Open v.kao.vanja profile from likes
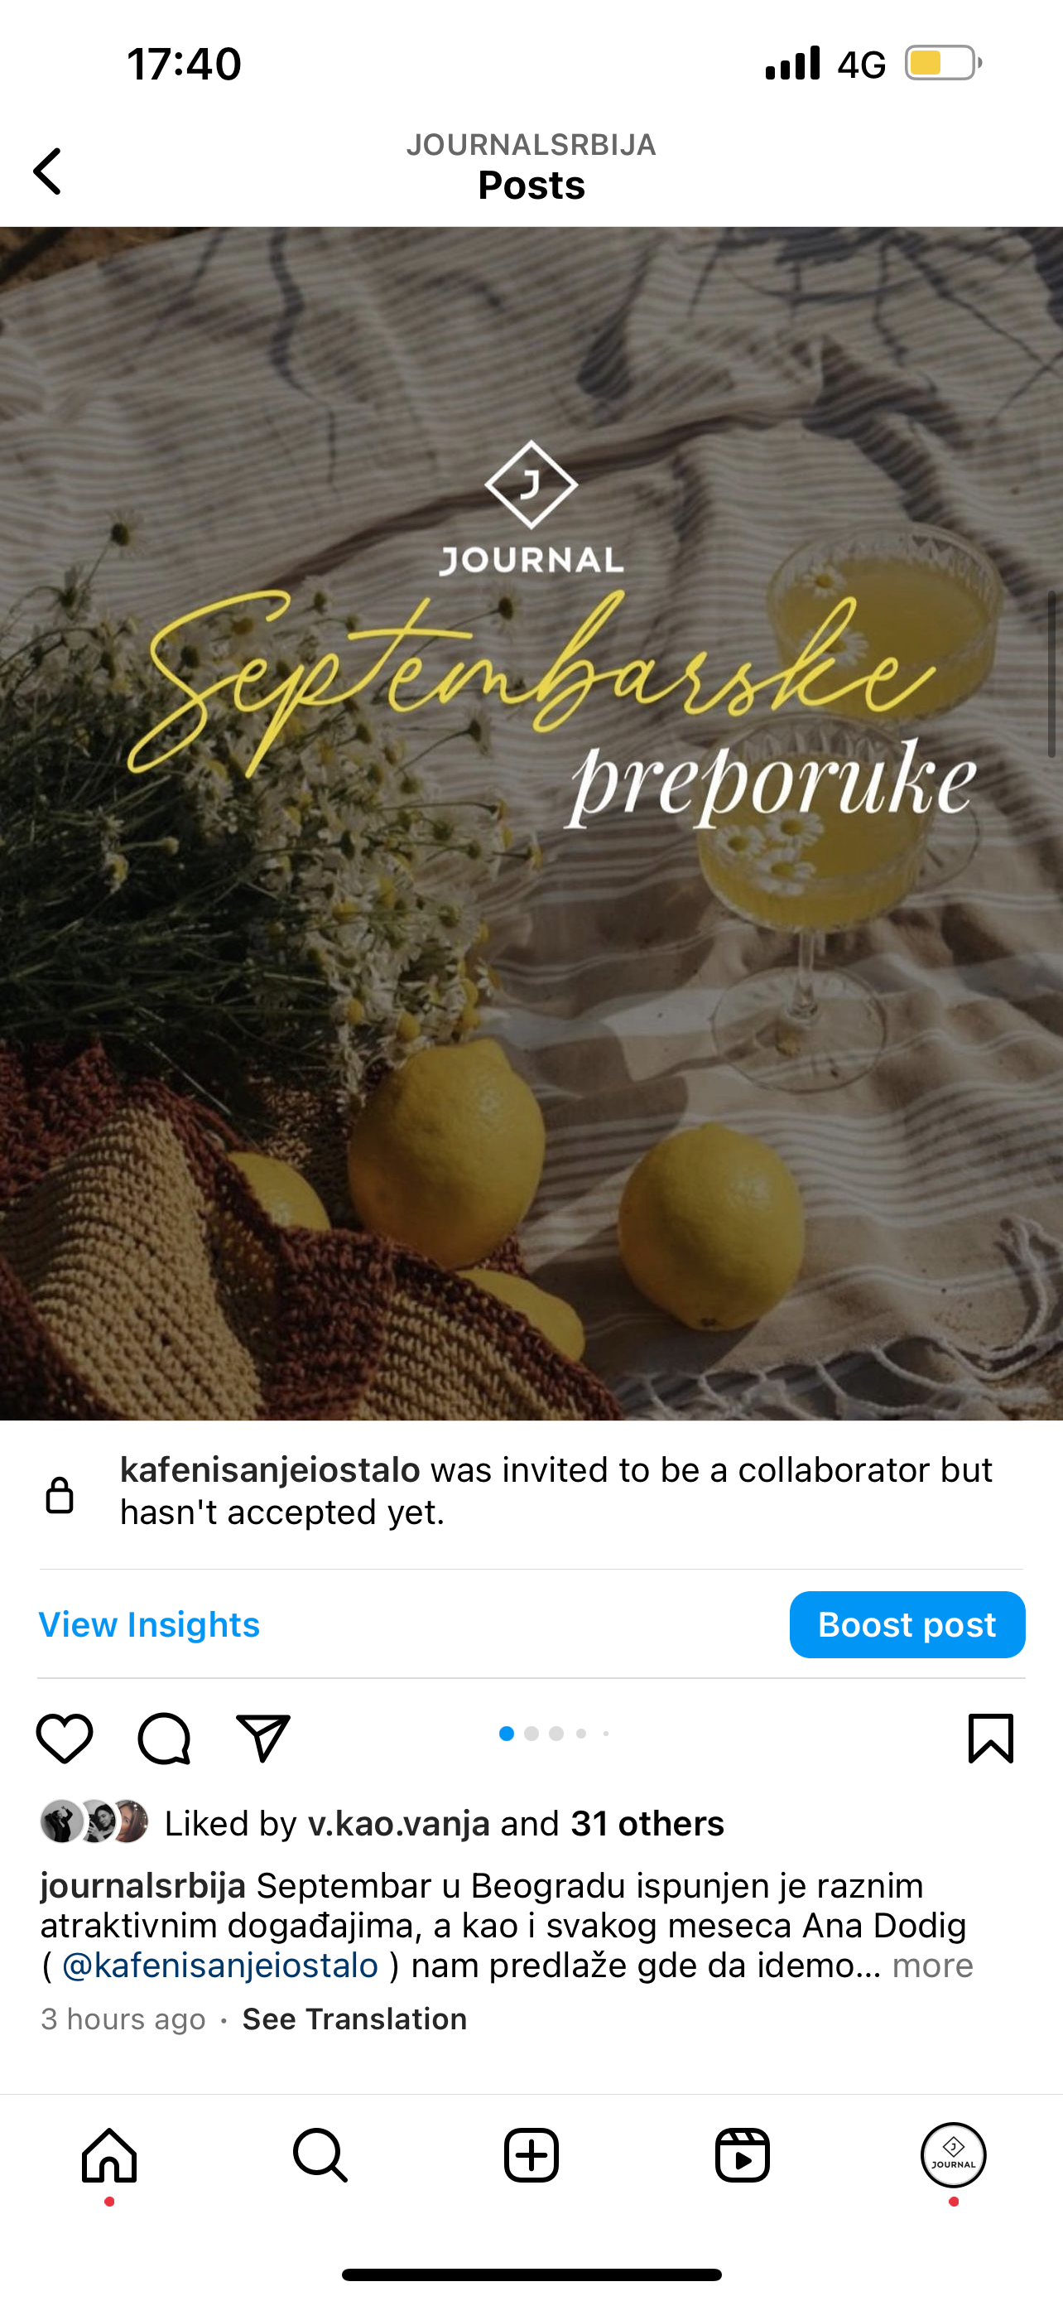The width and height of the screenshot is (1063, 2301). pos(399,1823)
